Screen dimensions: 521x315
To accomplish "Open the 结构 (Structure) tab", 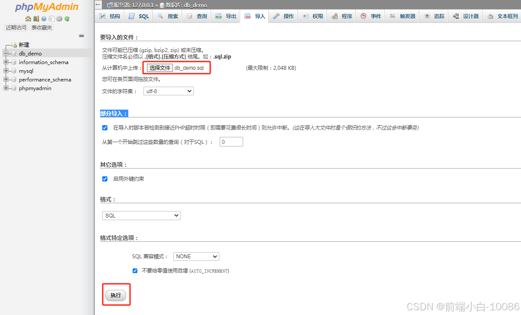I will (x=113, y=16).
